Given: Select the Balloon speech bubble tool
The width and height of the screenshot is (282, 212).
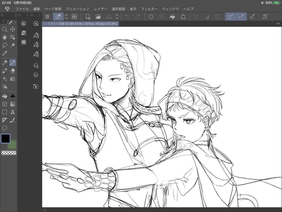Looking at the screenshot, I should point(5,128).
